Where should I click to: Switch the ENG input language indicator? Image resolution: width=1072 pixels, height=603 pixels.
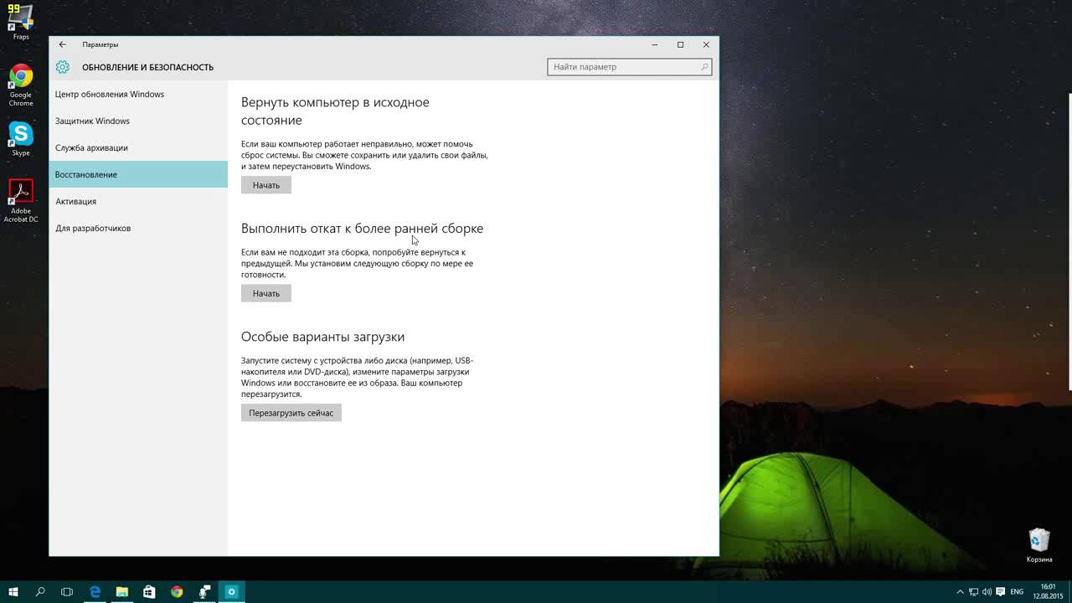tap(1017, 592)
